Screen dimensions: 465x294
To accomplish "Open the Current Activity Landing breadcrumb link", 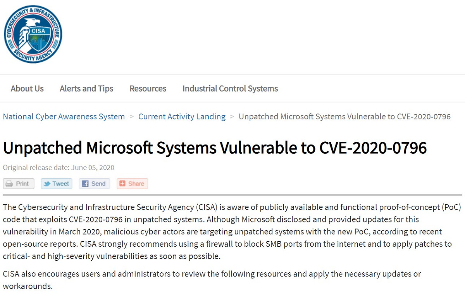I will (182, 117).
